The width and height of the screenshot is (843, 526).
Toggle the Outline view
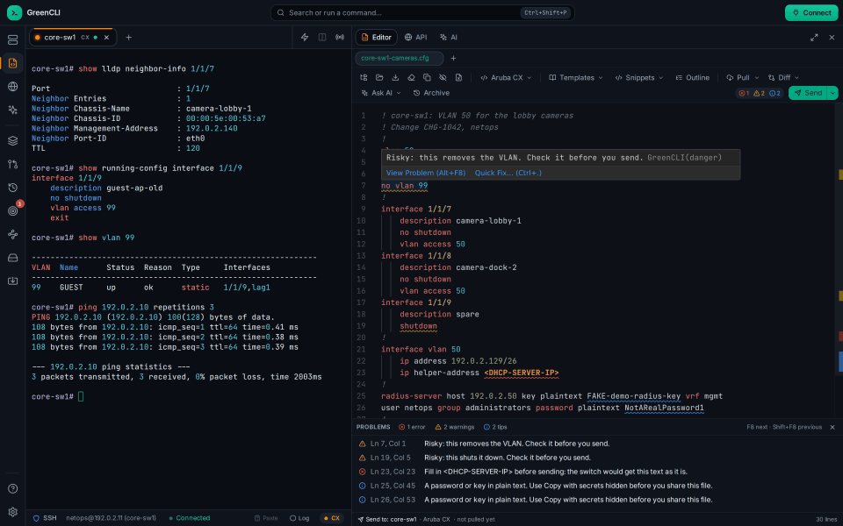click(x=693, y=77)
